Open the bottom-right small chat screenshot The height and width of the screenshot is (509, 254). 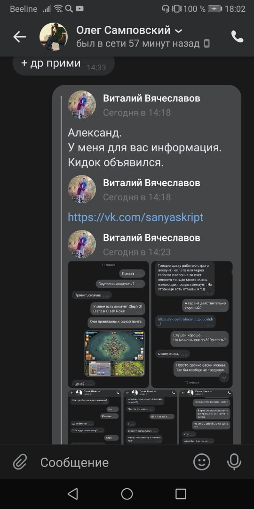(206, 417)
